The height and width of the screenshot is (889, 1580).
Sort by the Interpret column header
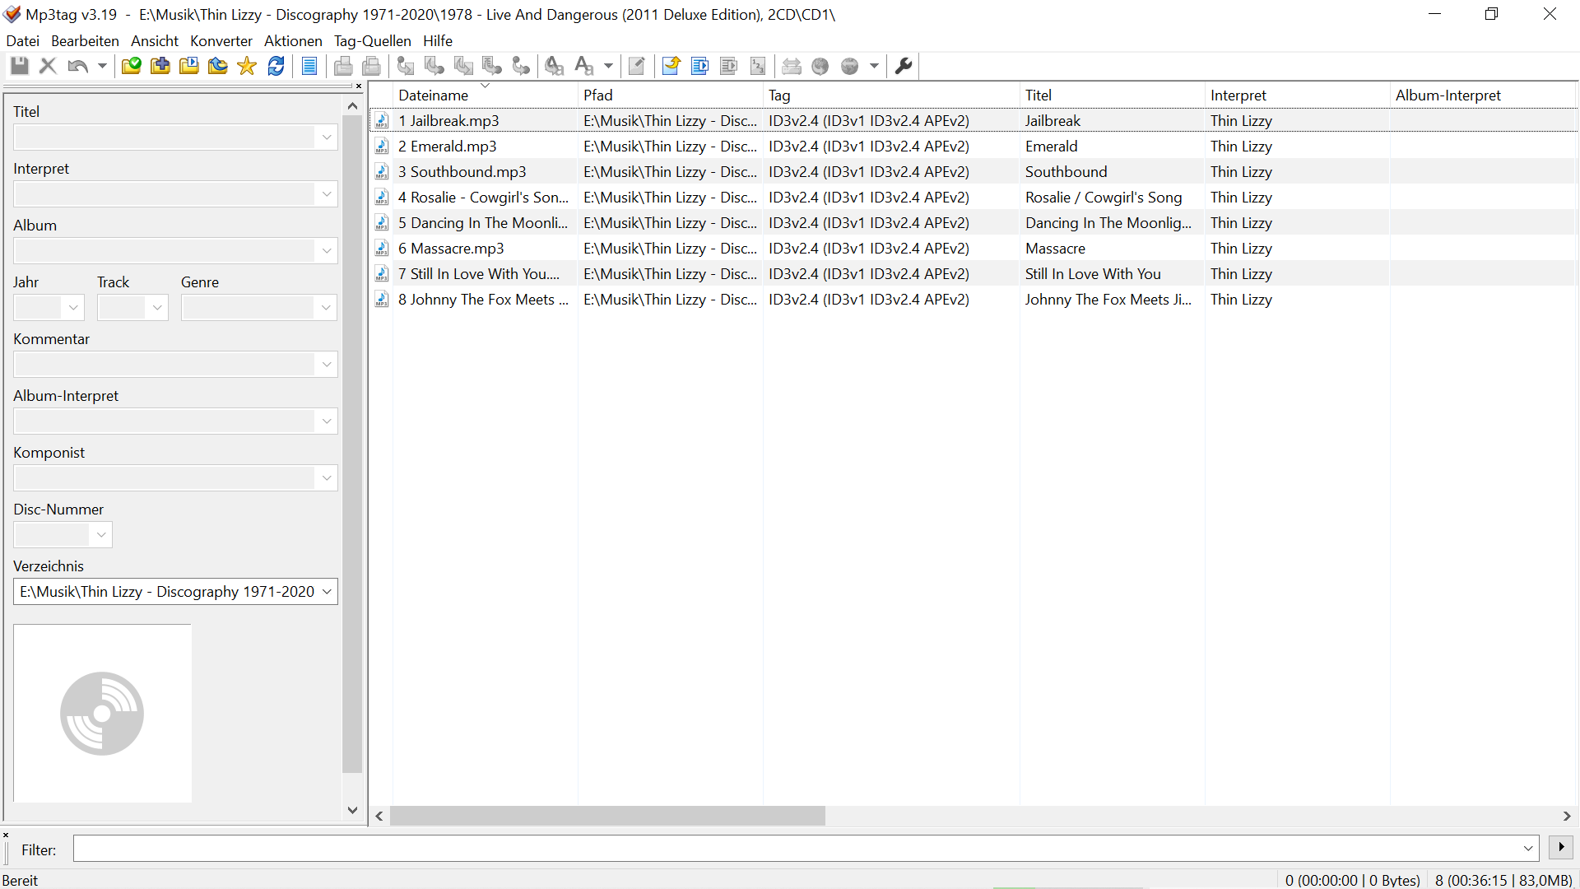[1298, 95]
